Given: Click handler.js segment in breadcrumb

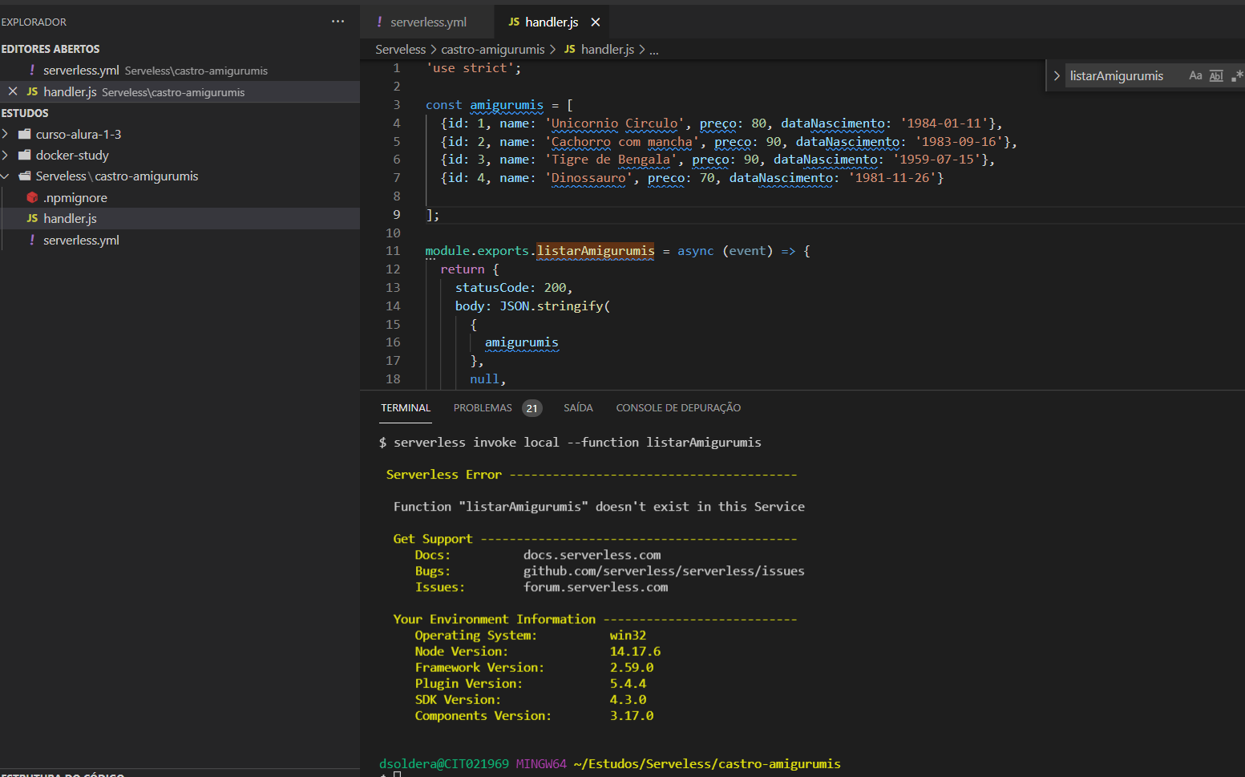Looking at the screenshot, I should click(x=608, y=50).
